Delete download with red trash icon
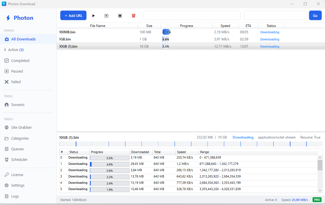The width and height of the screenshot is (325, 205). pyautogui.click(x=134, y=16)
